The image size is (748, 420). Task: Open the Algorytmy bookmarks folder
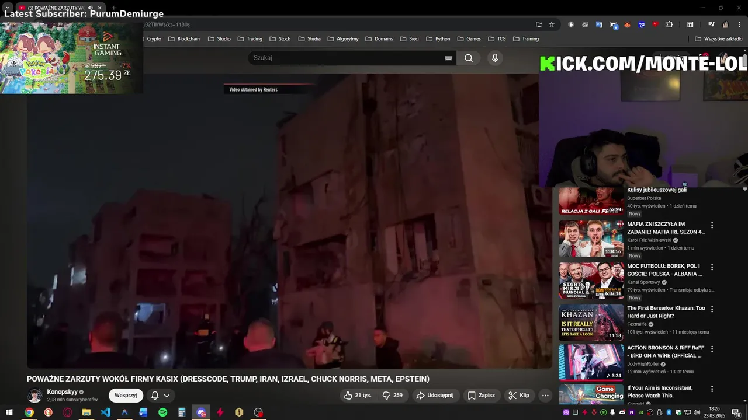(x=343, y=39)
